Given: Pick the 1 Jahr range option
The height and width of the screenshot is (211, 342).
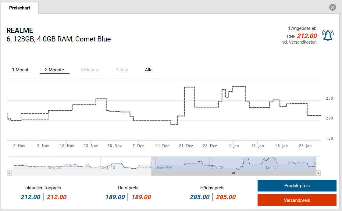Looking at the screenshot, I should pos(122,70).
